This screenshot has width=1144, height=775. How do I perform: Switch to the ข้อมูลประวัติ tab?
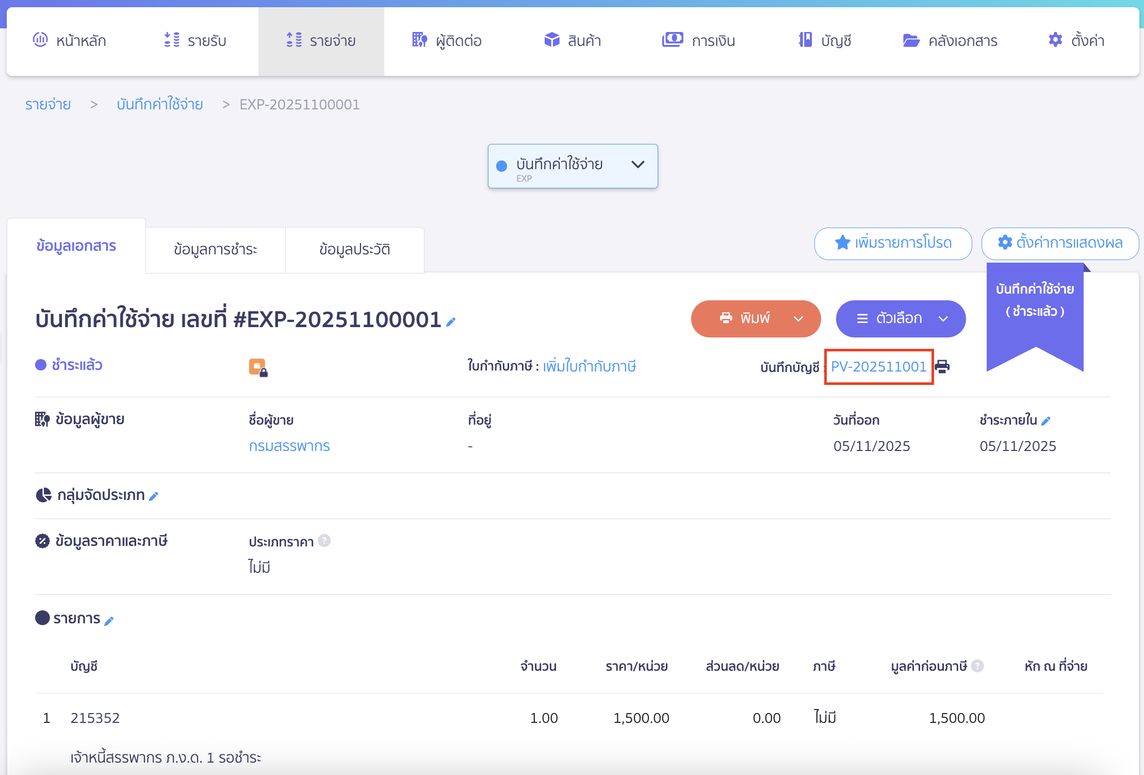[354, 249]
